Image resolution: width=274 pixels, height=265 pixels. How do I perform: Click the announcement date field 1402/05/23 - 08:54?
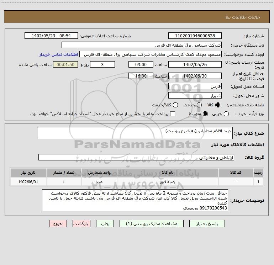pyautogui.click(x=51, y=36)
